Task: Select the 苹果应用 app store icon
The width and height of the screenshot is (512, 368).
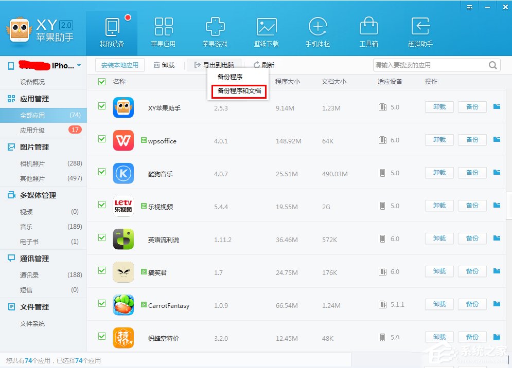Action: (x=163, y=28)
